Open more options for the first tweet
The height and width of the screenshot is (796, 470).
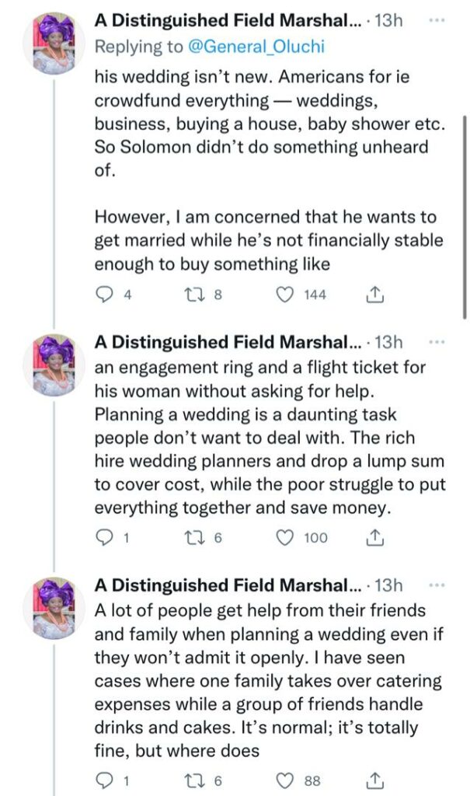coord(437,22)
